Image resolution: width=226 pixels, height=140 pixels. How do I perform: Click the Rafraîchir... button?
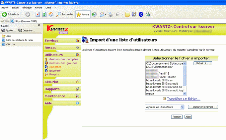[203, 63]
